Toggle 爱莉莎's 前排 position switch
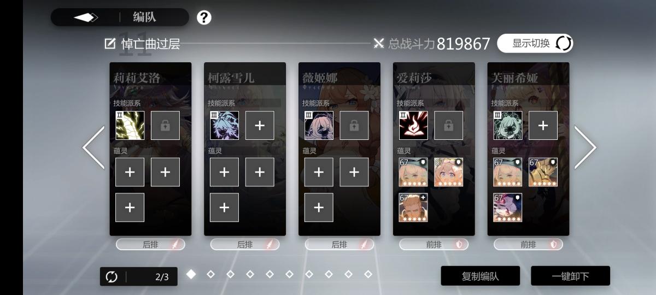The width and height of the screenshot is (656, 295). [434, 245]
